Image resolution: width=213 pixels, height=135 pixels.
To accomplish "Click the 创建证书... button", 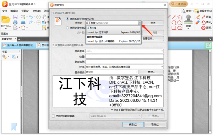I will click(152, 39).
